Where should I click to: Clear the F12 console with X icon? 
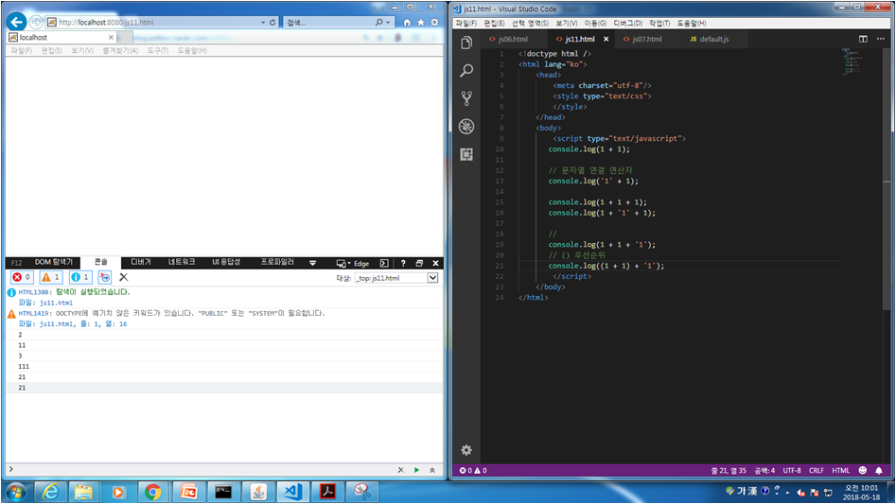coord(123,277)
